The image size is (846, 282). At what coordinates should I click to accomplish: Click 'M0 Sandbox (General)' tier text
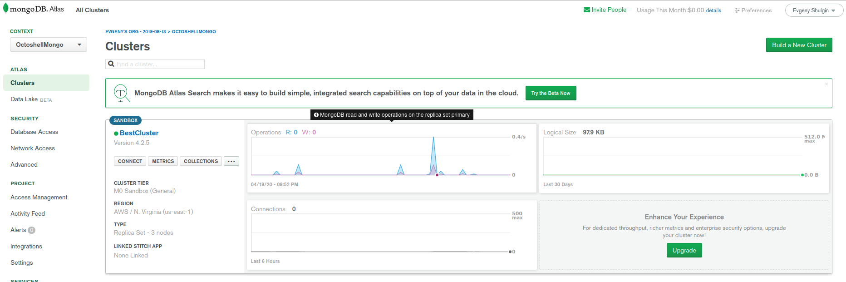coord(145,191)
